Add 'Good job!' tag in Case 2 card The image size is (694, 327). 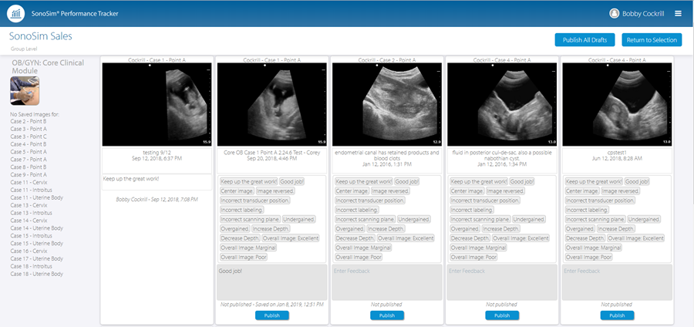coord(406,182)
